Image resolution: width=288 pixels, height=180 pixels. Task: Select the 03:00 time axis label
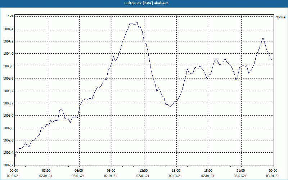[x=46, y=171]
